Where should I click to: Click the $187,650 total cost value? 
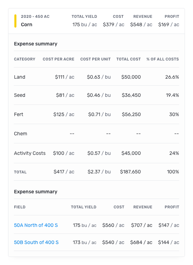[130, 172]
